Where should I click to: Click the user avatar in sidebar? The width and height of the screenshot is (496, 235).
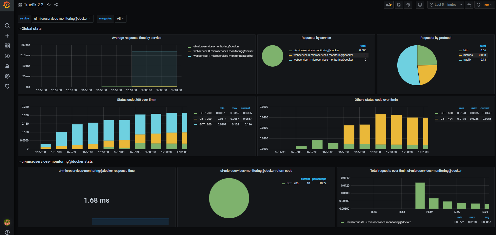[x=7, y=222]
